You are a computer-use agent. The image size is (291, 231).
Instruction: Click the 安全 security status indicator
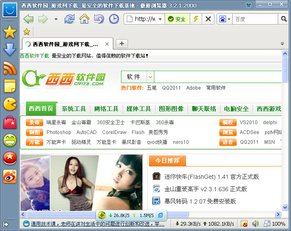(x=177, y=19)
